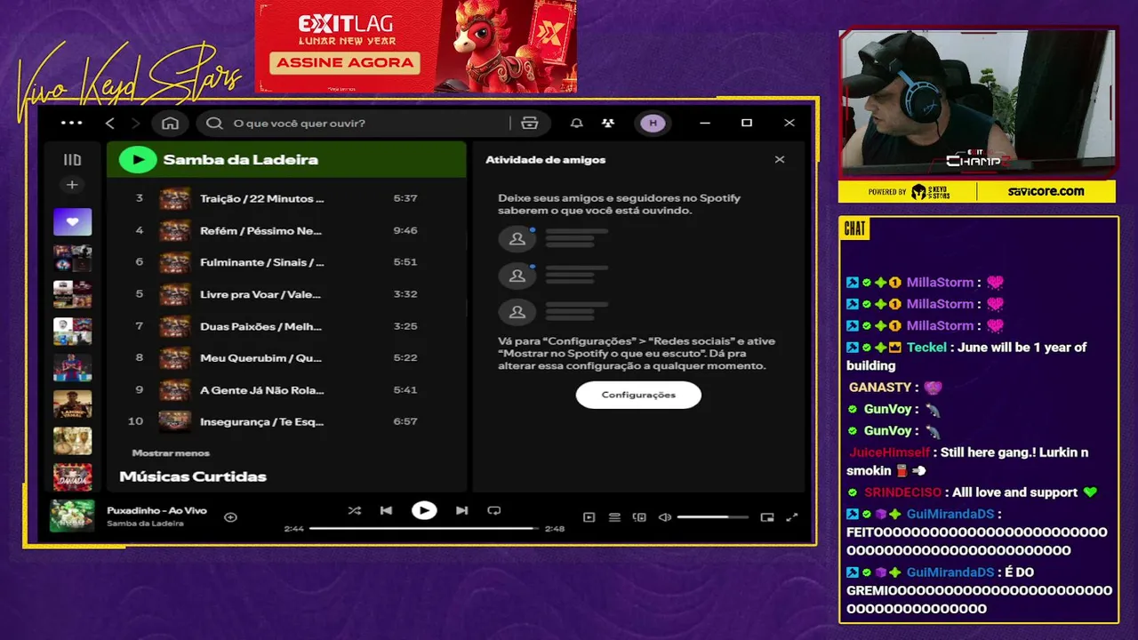
Task: Mute with the volume speaker icon
Action: [x=664, y=517]
